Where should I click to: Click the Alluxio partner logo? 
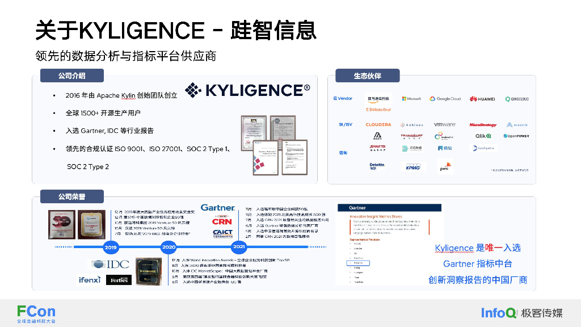(x=517, y=125)
